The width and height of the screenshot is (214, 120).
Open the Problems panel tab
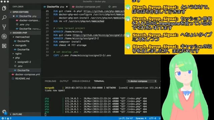50,81
